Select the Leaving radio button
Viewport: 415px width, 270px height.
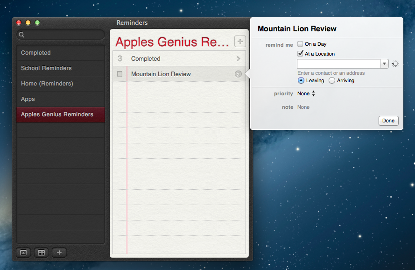coord(301,80)
